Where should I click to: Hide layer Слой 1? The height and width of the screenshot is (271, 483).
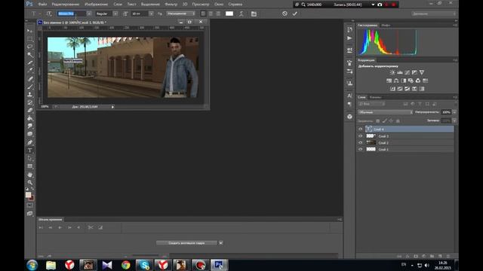click(x=361, y=149)
